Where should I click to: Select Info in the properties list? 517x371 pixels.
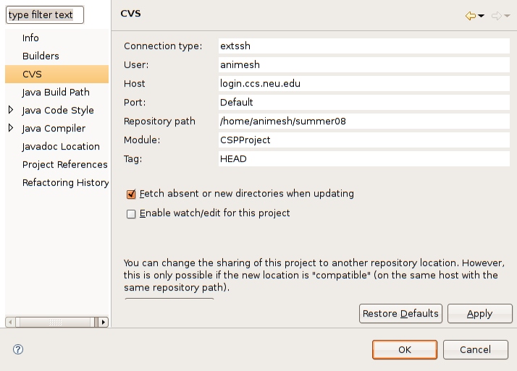click(30, 38)
